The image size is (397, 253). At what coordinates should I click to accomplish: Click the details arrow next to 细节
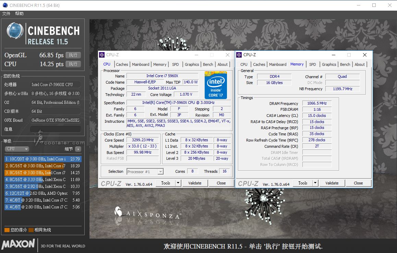tap(78, 149)
